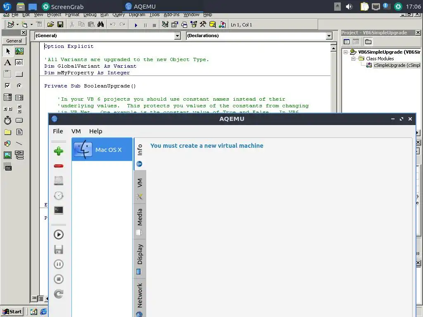
Task: Open Properties Window from VB6 toolbar
Action: (175, 25)
